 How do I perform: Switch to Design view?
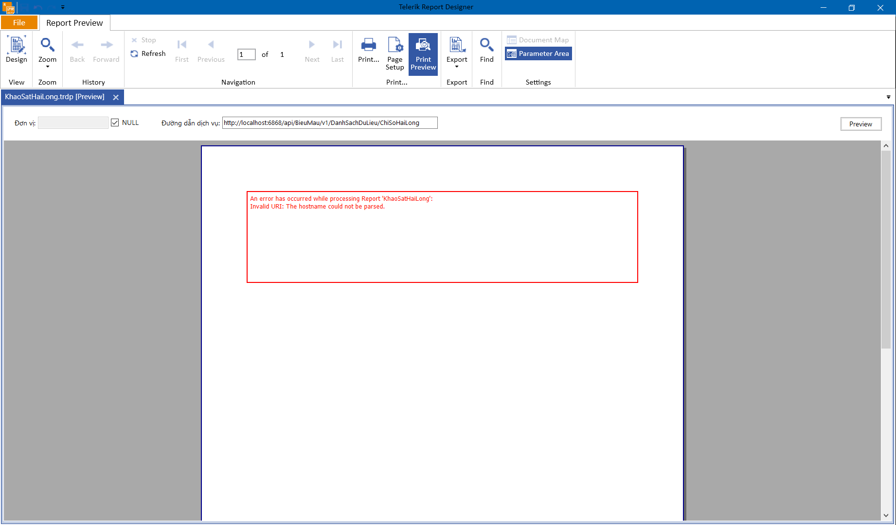click(x=17, y=51)
